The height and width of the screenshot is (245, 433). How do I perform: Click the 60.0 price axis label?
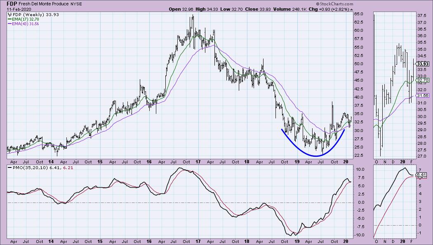point(358,31)
